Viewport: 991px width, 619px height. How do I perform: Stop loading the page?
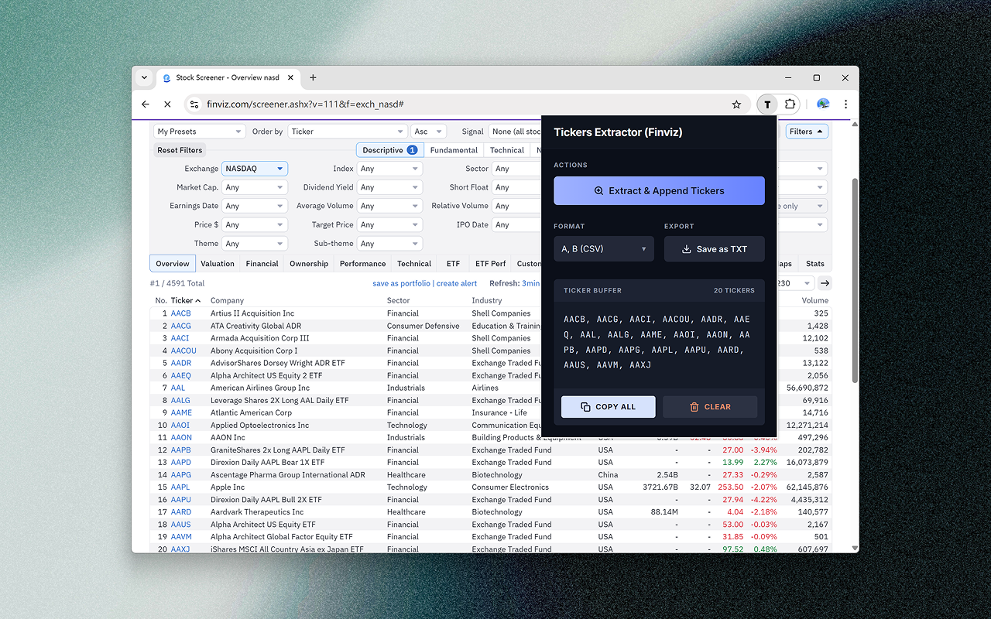click(167, 104)
